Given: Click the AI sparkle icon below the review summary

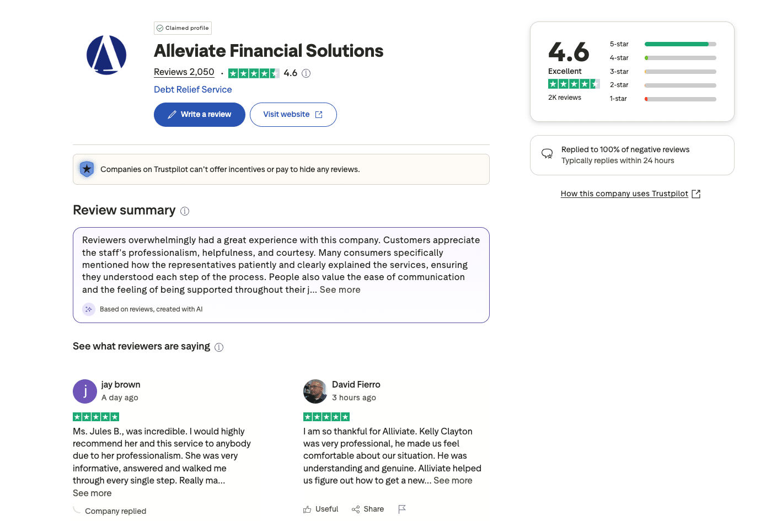Looking at the screenshot, I should 89,309.
